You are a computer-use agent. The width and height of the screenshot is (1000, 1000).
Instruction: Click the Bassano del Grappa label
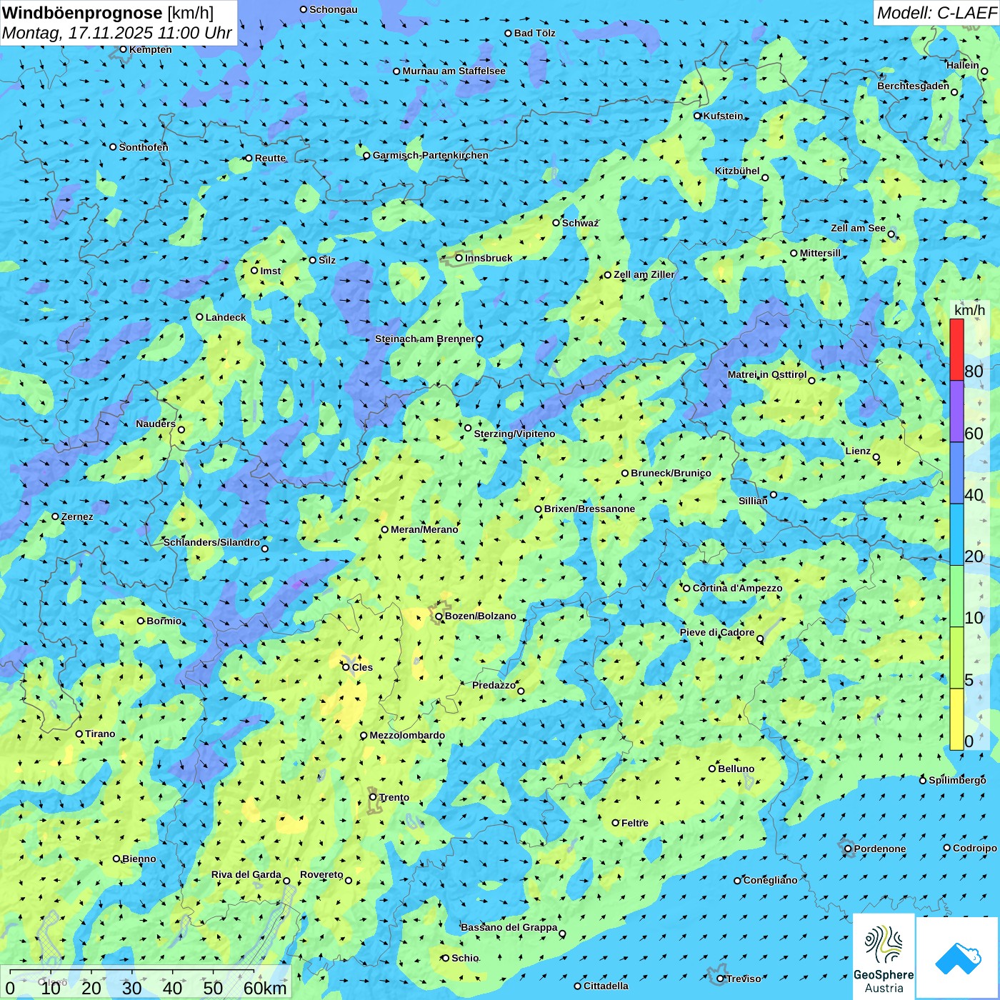[x=509, y=927]
